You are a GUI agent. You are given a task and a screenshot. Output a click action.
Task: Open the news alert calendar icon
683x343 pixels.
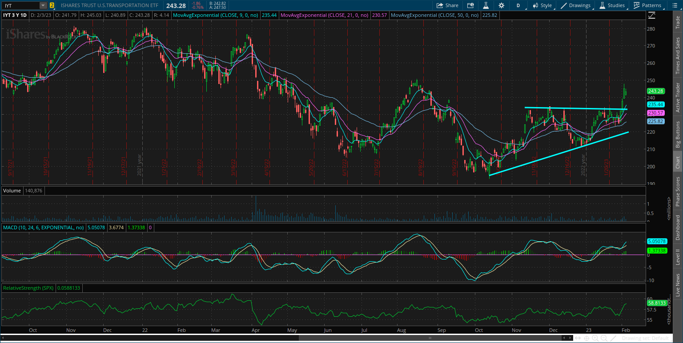pyautogui.click(x=470, y=5)
